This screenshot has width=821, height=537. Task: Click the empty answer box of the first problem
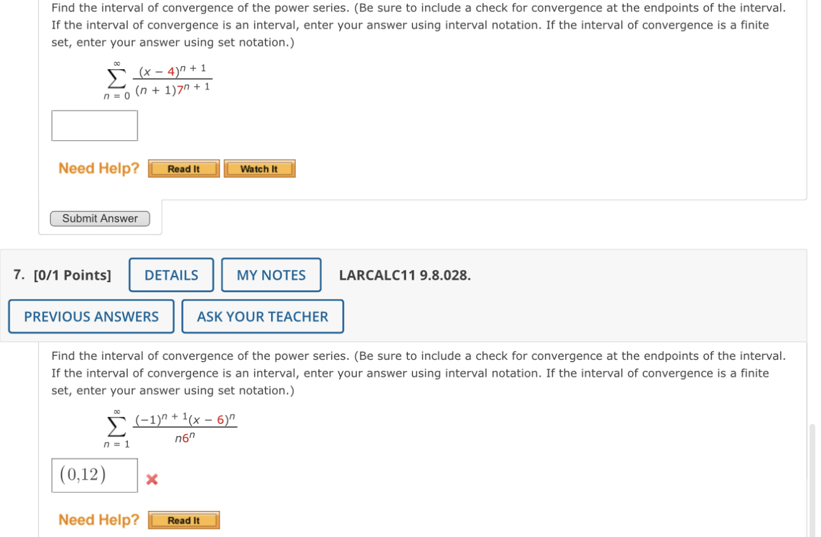click(94, 125)
